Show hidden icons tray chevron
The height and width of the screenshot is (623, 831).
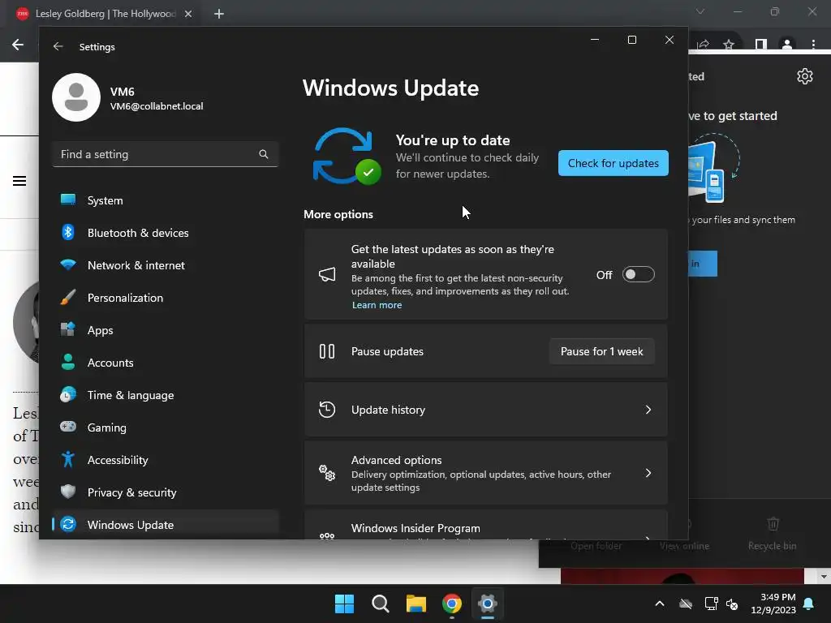point(660,604)
